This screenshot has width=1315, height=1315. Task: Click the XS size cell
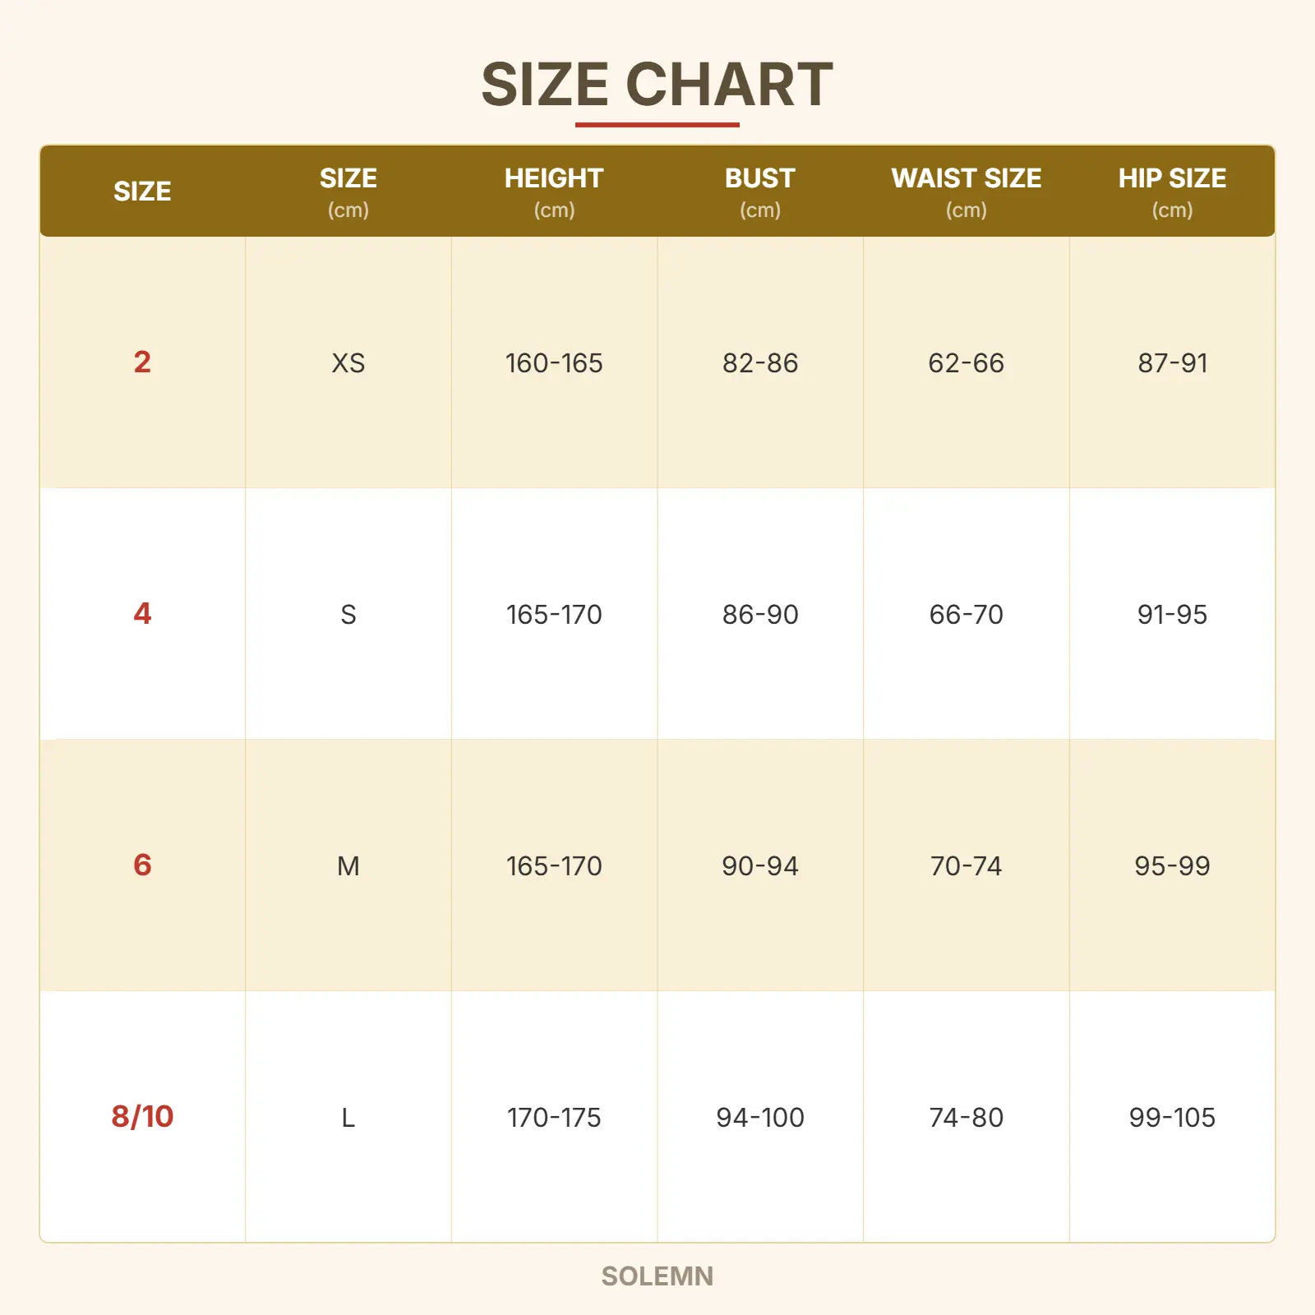(348, 363)
